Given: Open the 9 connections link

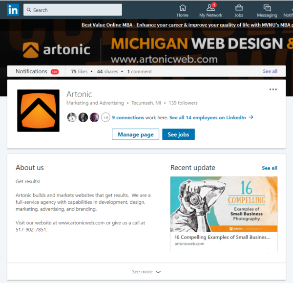Looking at the screenshot, I should pos(128,117).
